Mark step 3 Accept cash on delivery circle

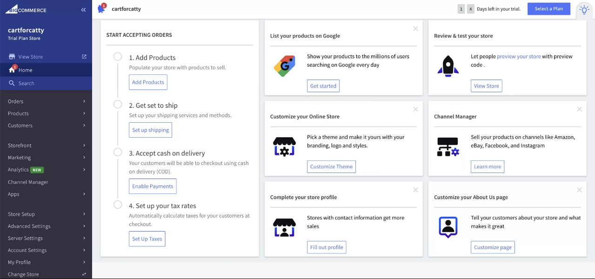[118, 152]
